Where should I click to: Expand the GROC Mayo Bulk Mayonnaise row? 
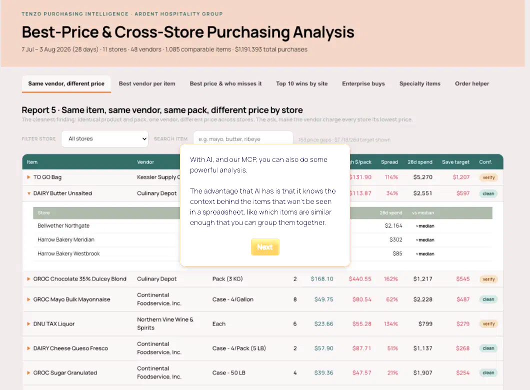[28, 299]
